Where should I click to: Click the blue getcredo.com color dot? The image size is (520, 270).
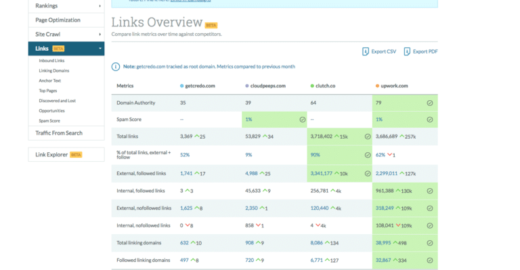point(181,86)
